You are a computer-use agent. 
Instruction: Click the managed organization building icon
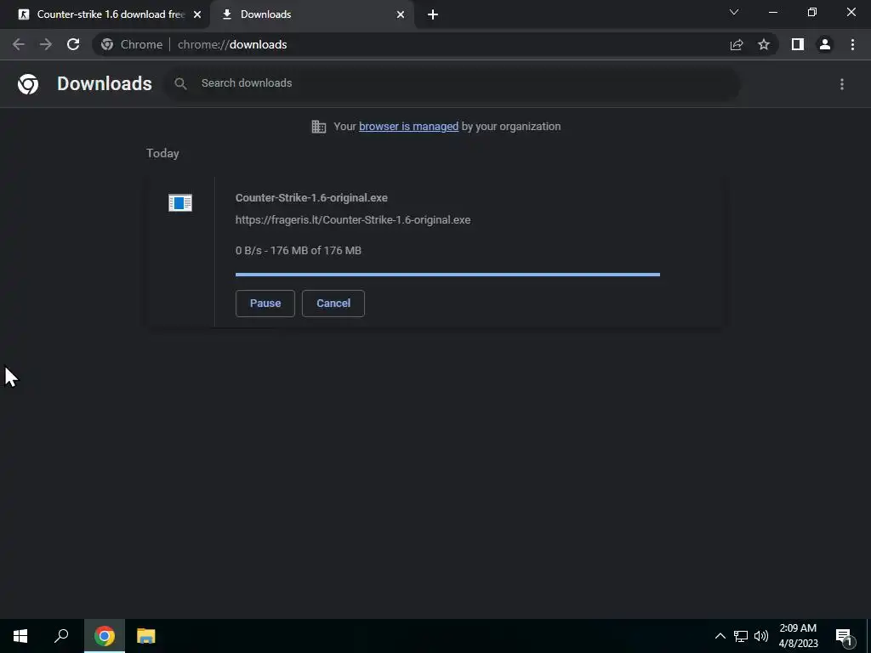pos(319,127)
